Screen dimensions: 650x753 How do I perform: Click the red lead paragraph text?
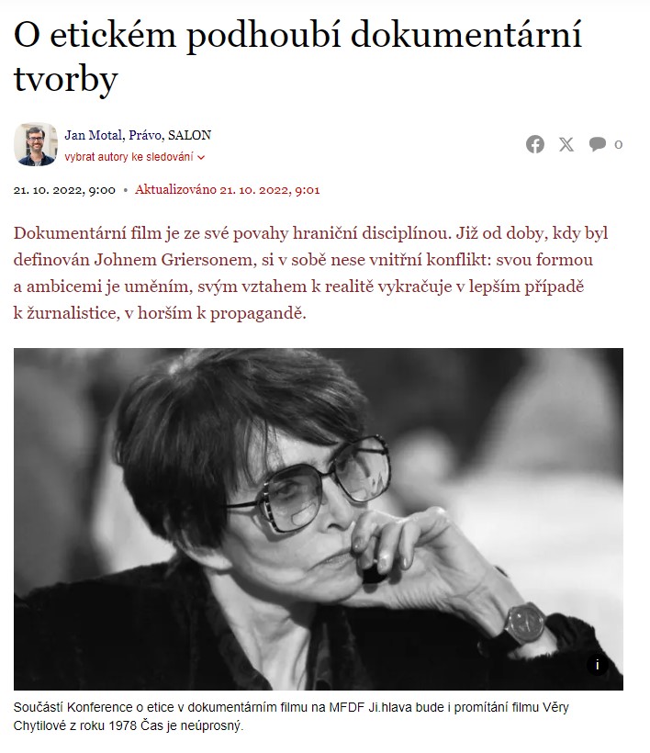tap(310, 273)
